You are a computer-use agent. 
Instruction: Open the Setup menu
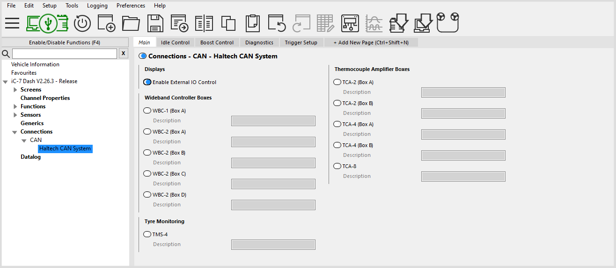click(x=50, y=6)
